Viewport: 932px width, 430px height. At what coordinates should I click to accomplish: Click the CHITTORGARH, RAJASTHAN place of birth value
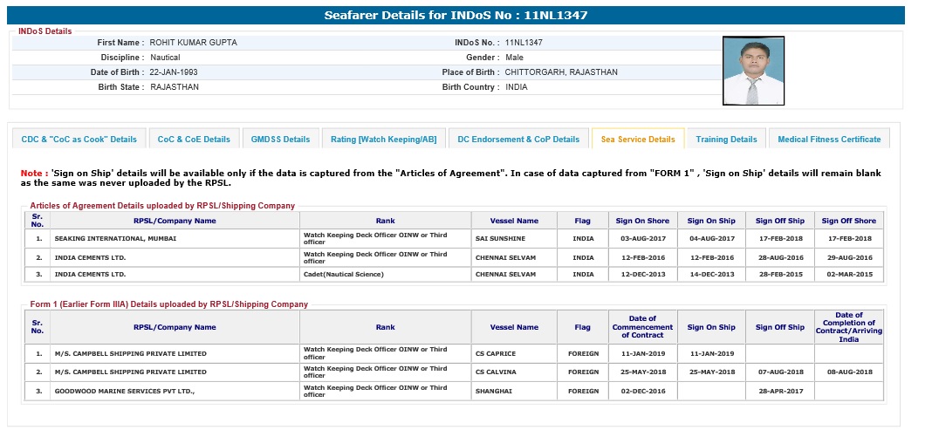click(x=561, y=72)
